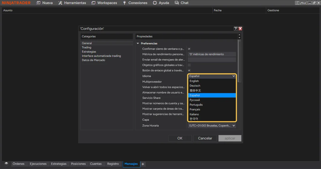Collapse the Preferencias section

coord(138,43)
